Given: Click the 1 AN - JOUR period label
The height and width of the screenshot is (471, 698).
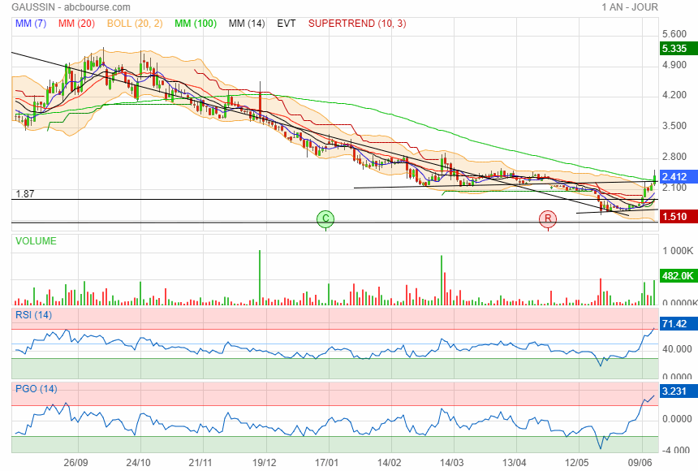Looking at the screenshot, I should 630,7.
